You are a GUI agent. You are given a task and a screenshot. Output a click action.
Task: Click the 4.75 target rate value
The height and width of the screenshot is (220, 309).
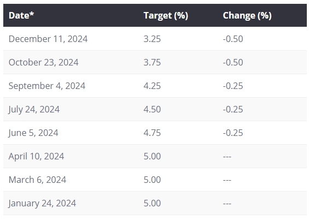click(x=152, y=133)
